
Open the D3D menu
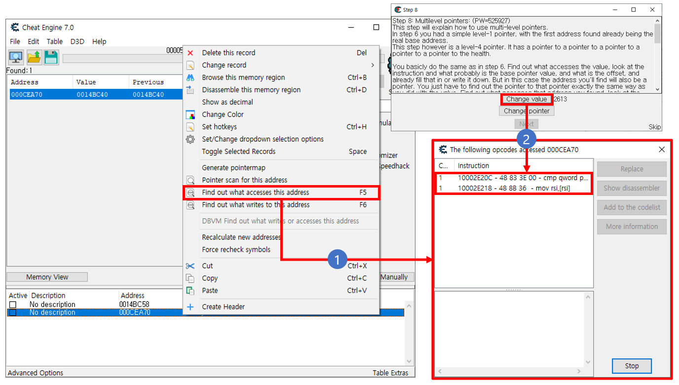[77, 41]
